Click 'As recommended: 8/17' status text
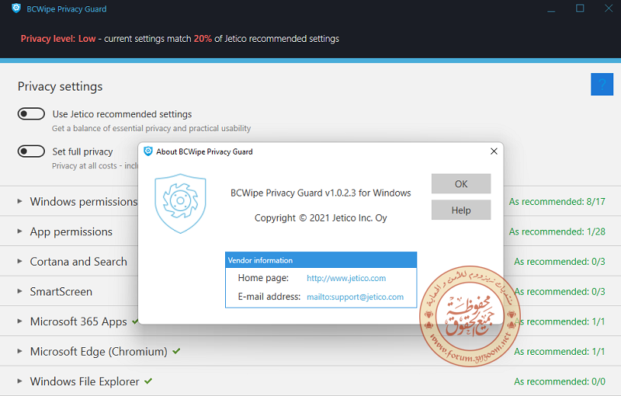 pyautogui.click(x=557, y=202)
